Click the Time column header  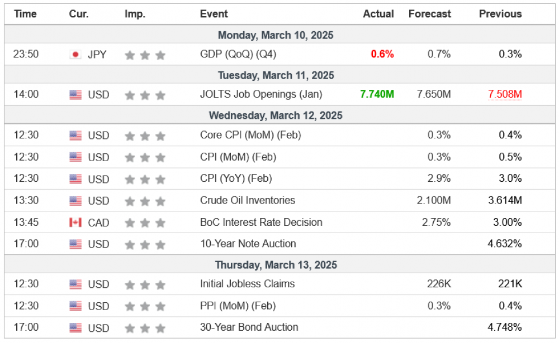[x=25, y=14]
